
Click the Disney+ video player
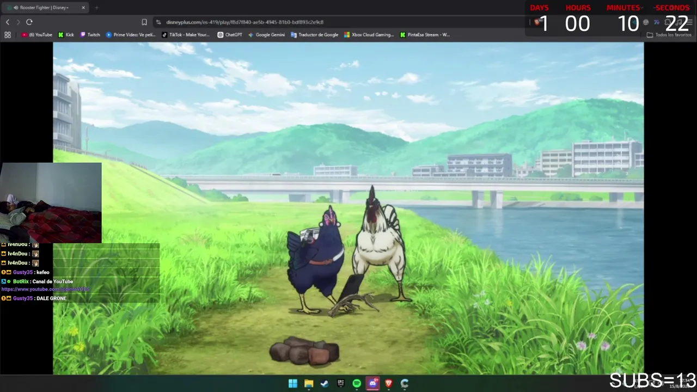coord(348,209)
